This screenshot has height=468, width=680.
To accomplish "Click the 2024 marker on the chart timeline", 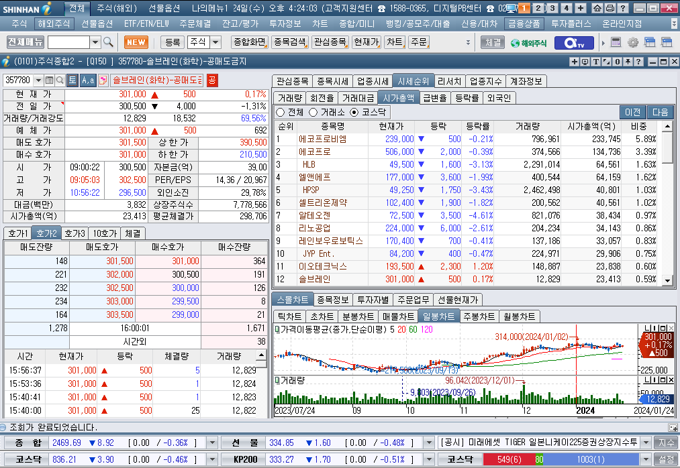I will pyautogui.click(x=585, y=410).
